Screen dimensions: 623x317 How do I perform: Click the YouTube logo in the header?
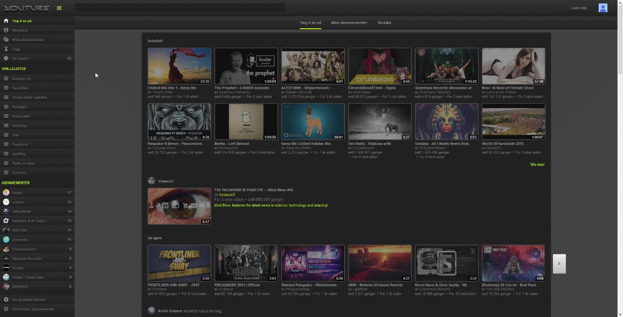click(26, 8)
